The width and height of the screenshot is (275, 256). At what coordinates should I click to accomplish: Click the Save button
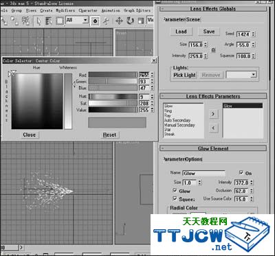(x=209, y=32)
